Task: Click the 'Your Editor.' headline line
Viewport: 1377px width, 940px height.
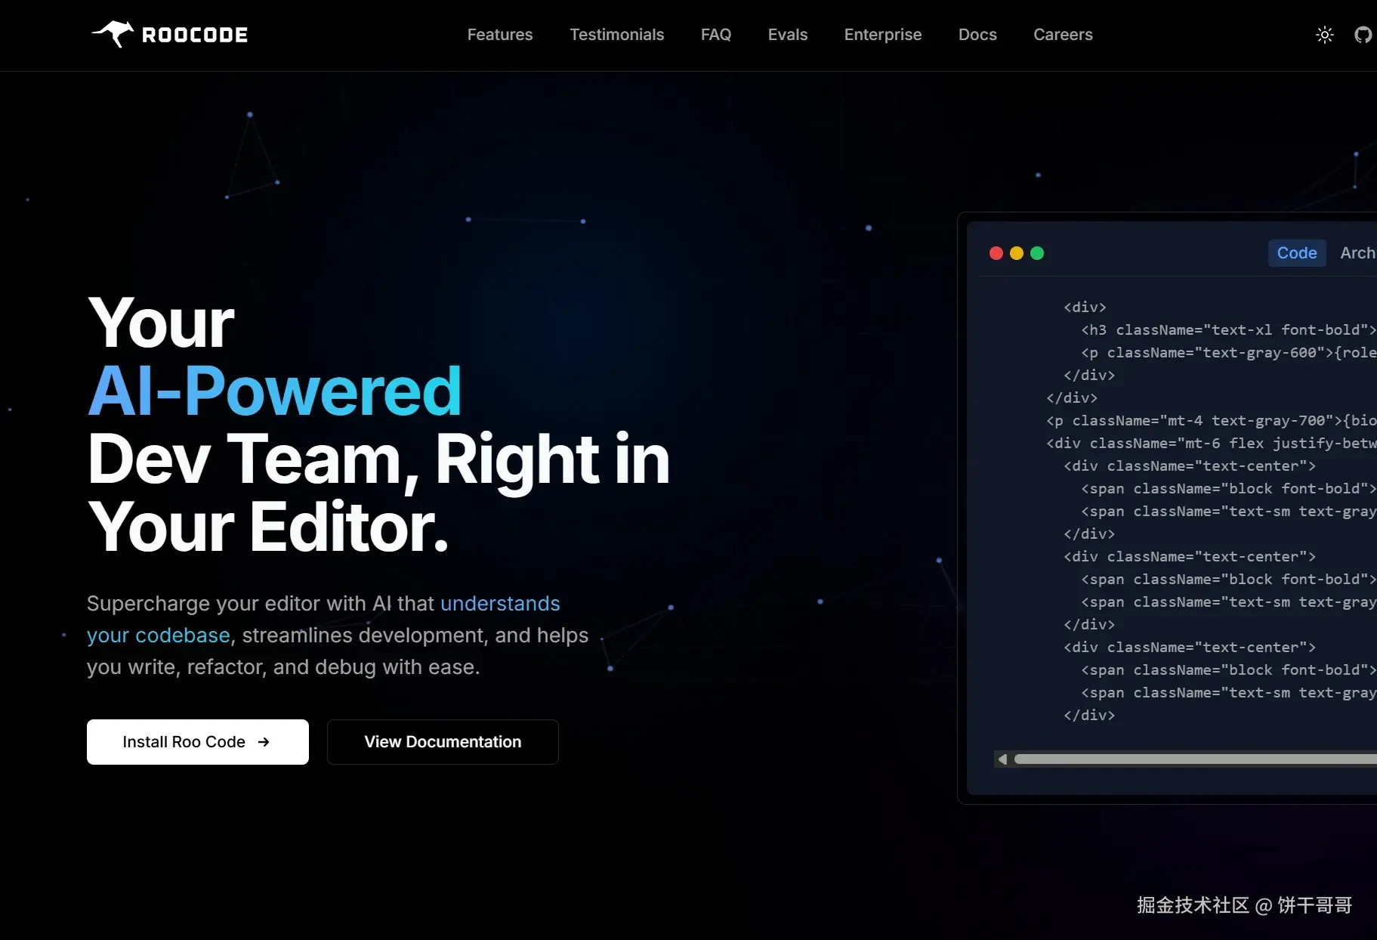Action: click(268, 527)
